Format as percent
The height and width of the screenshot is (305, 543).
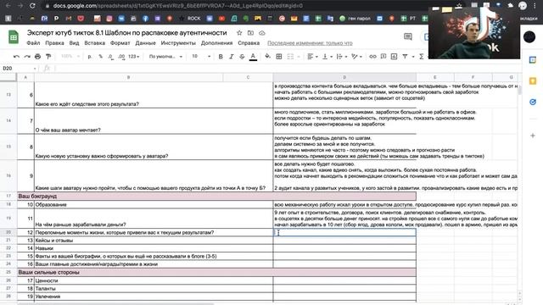coord(100,57)
